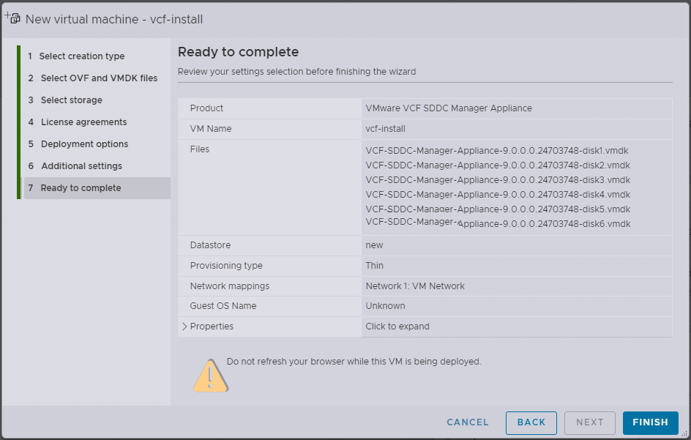Cancel the virtual machine wizard
691x440 pixels.
468,422
